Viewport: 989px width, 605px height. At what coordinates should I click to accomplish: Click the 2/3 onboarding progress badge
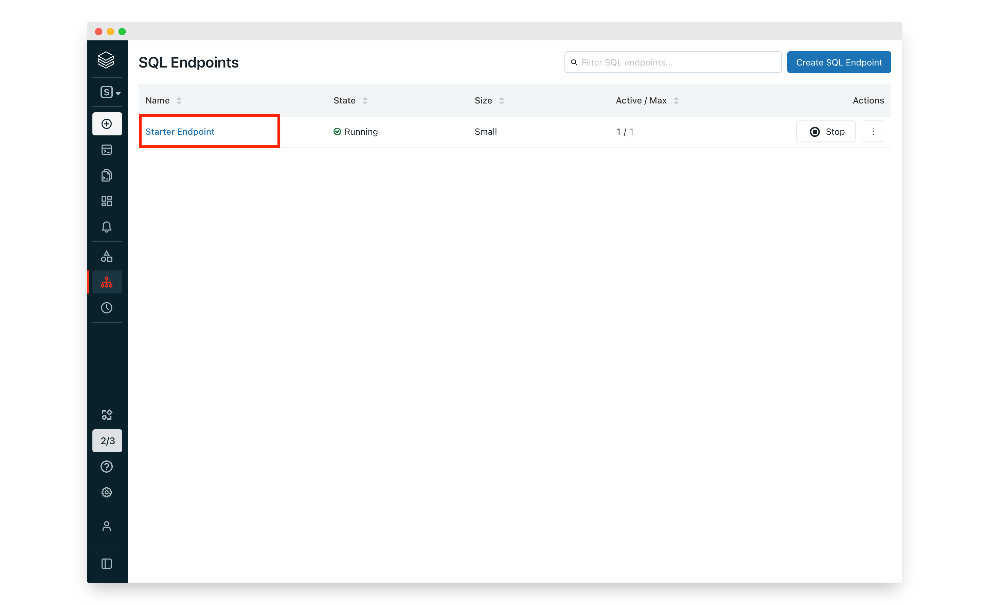pos(107,441)
